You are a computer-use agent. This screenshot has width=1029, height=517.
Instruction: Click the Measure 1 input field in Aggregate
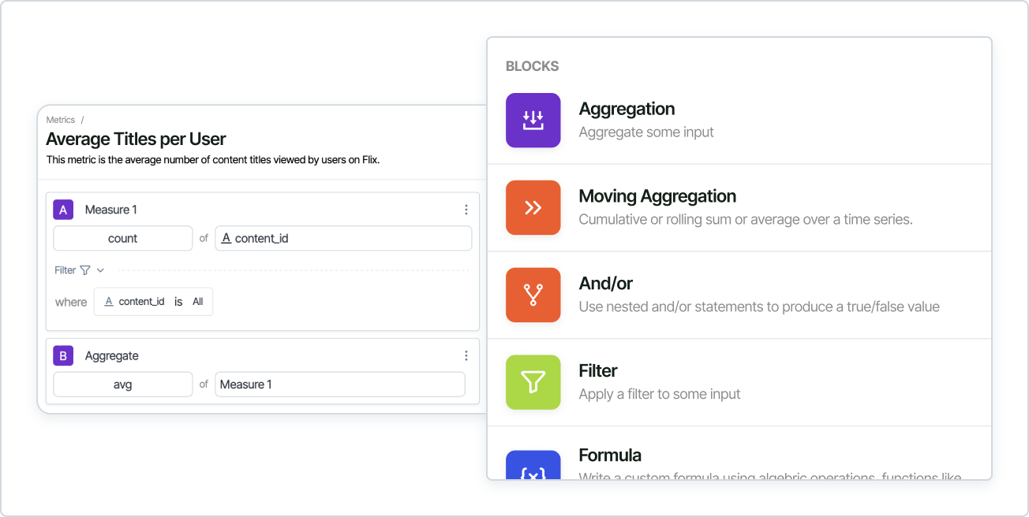pyautogui.click(x=339, y=385)
